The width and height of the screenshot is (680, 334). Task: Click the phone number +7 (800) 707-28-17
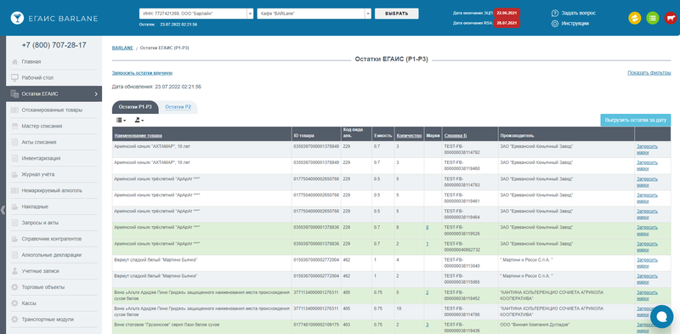coord(54,45)
